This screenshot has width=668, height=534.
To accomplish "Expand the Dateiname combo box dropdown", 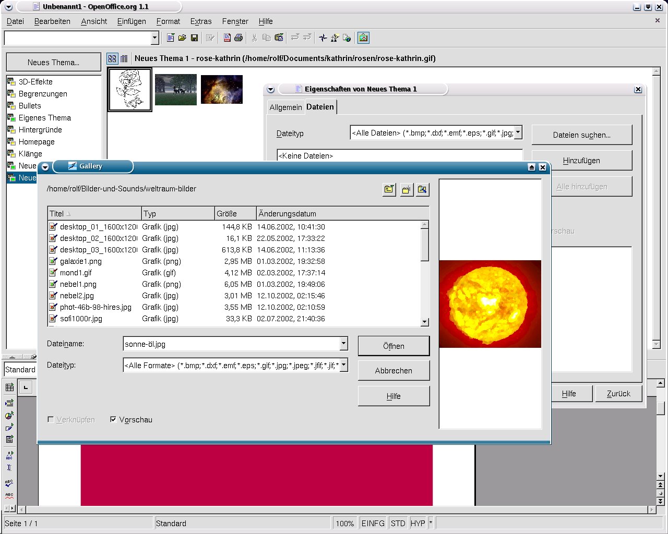I will [x=343, y=344].
